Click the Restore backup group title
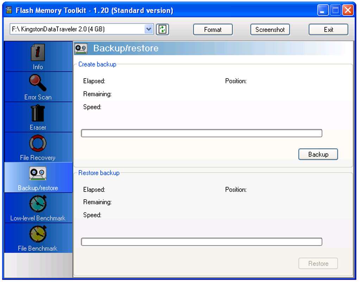The image size is (359, 282). 99,173
